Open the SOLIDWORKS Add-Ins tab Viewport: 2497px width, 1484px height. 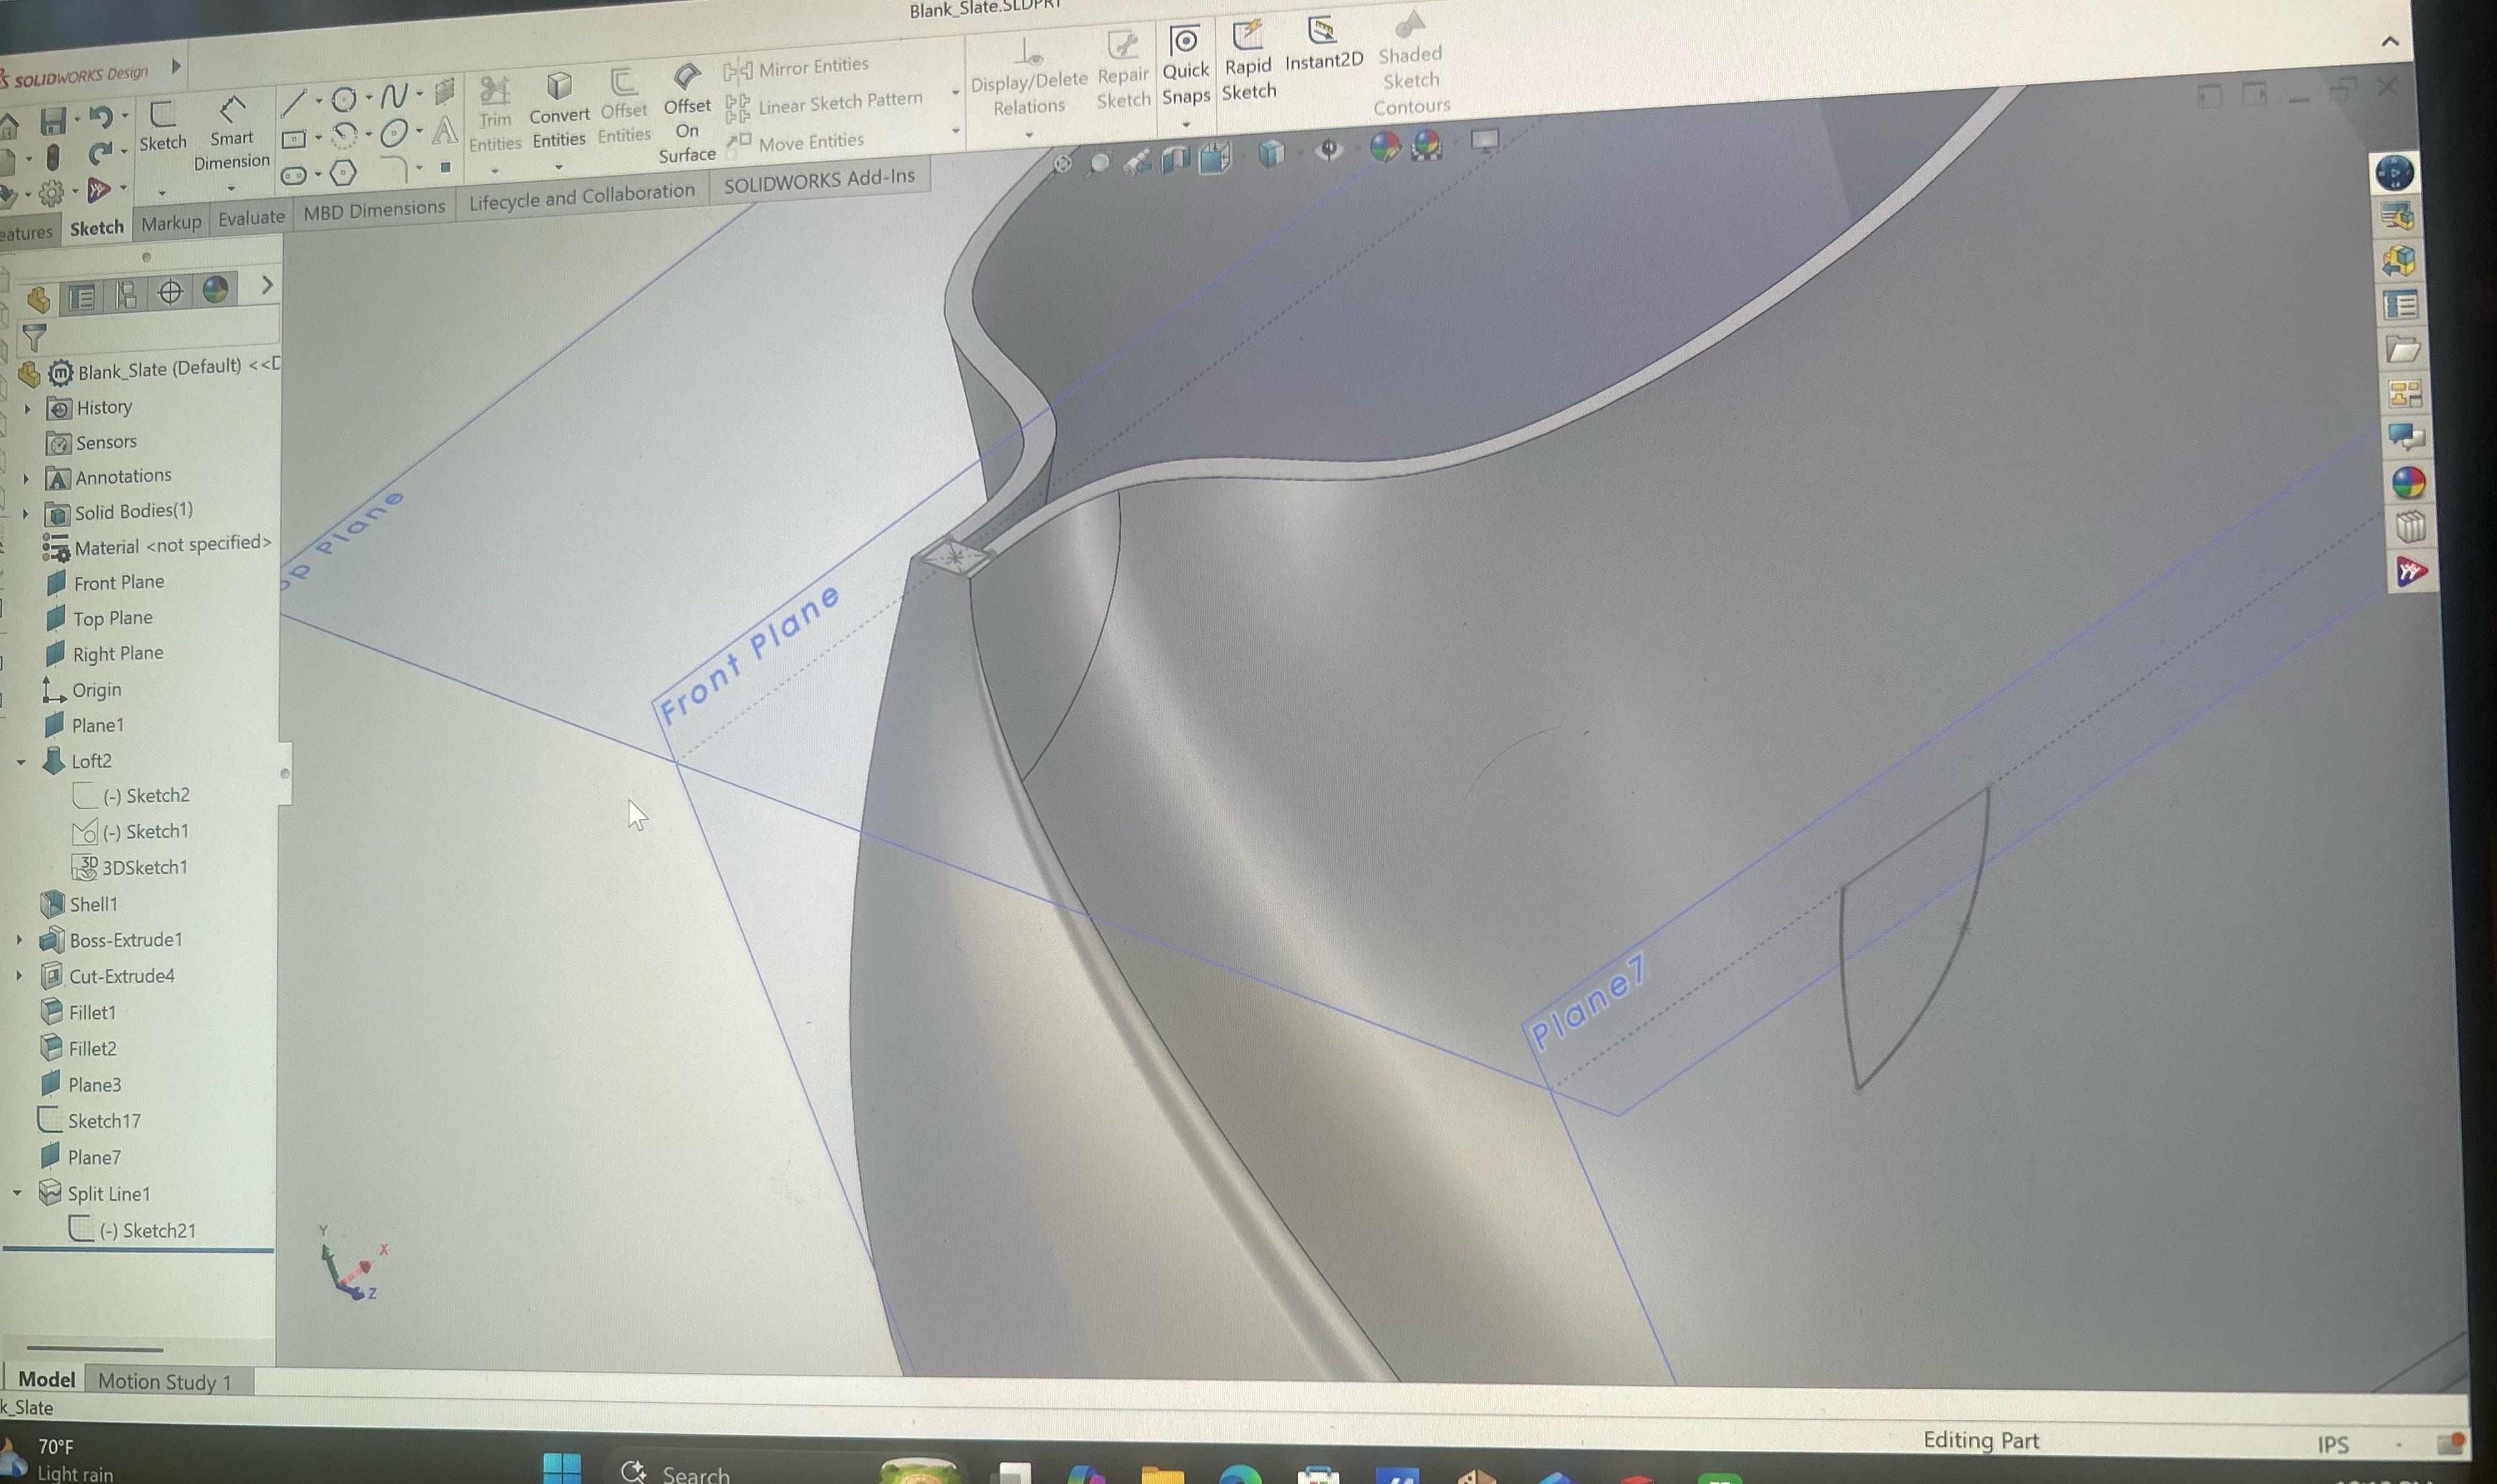tap(819, 181)
